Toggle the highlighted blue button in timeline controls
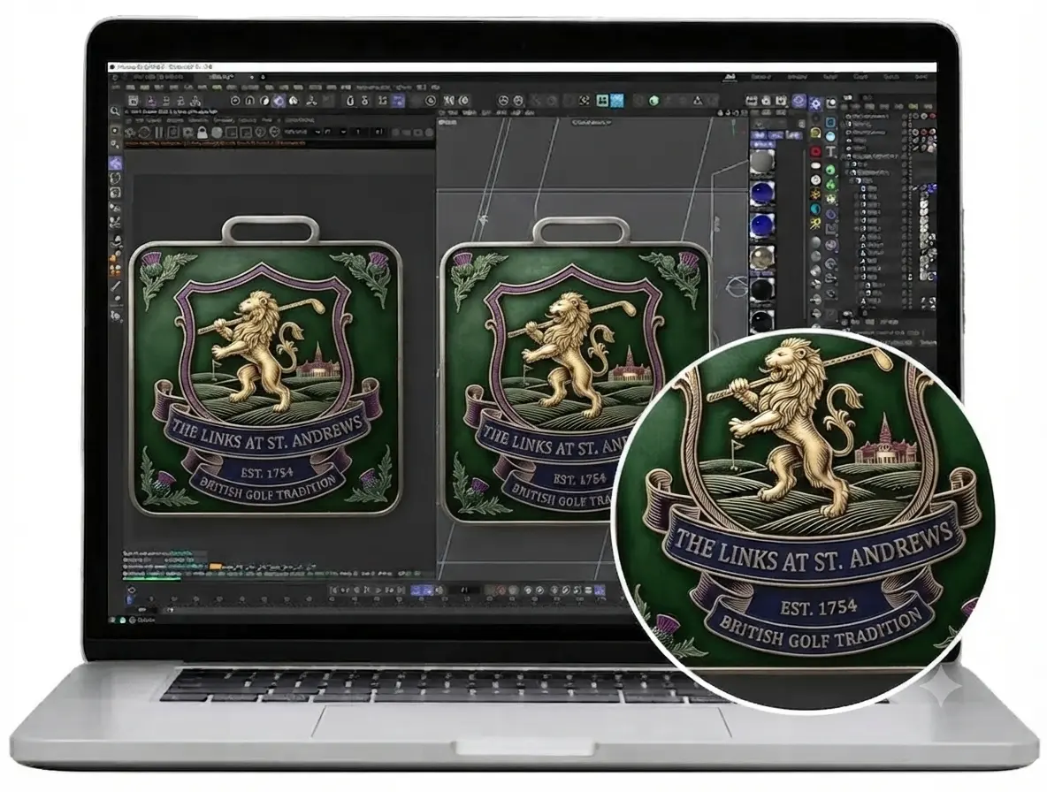The height and width of the screenshot is (792, 1047). click(421, 590)
